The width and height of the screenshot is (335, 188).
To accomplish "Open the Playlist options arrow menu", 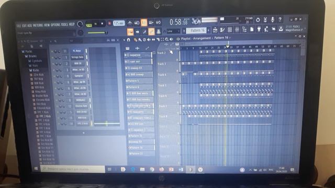I will (124, 40).
